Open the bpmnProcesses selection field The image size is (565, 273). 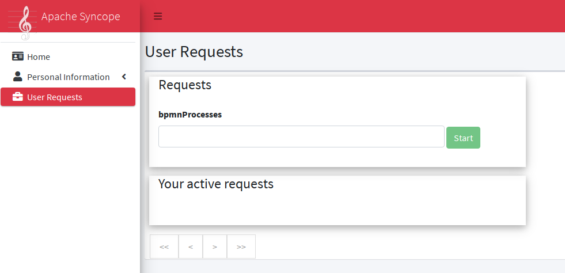click(301, 136)
